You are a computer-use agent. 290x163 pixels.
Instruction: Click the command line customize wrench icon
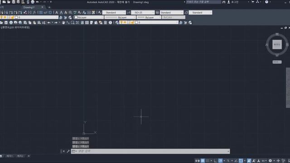coord(68,151)
